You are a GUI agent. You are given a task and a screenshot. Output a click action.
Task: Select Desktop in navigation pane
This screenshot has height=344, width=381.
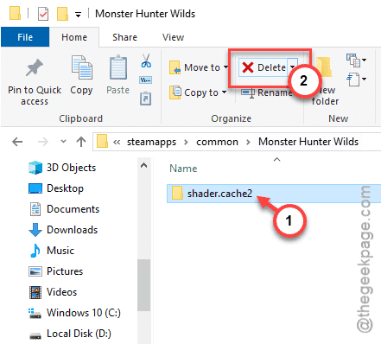point(56,188)
